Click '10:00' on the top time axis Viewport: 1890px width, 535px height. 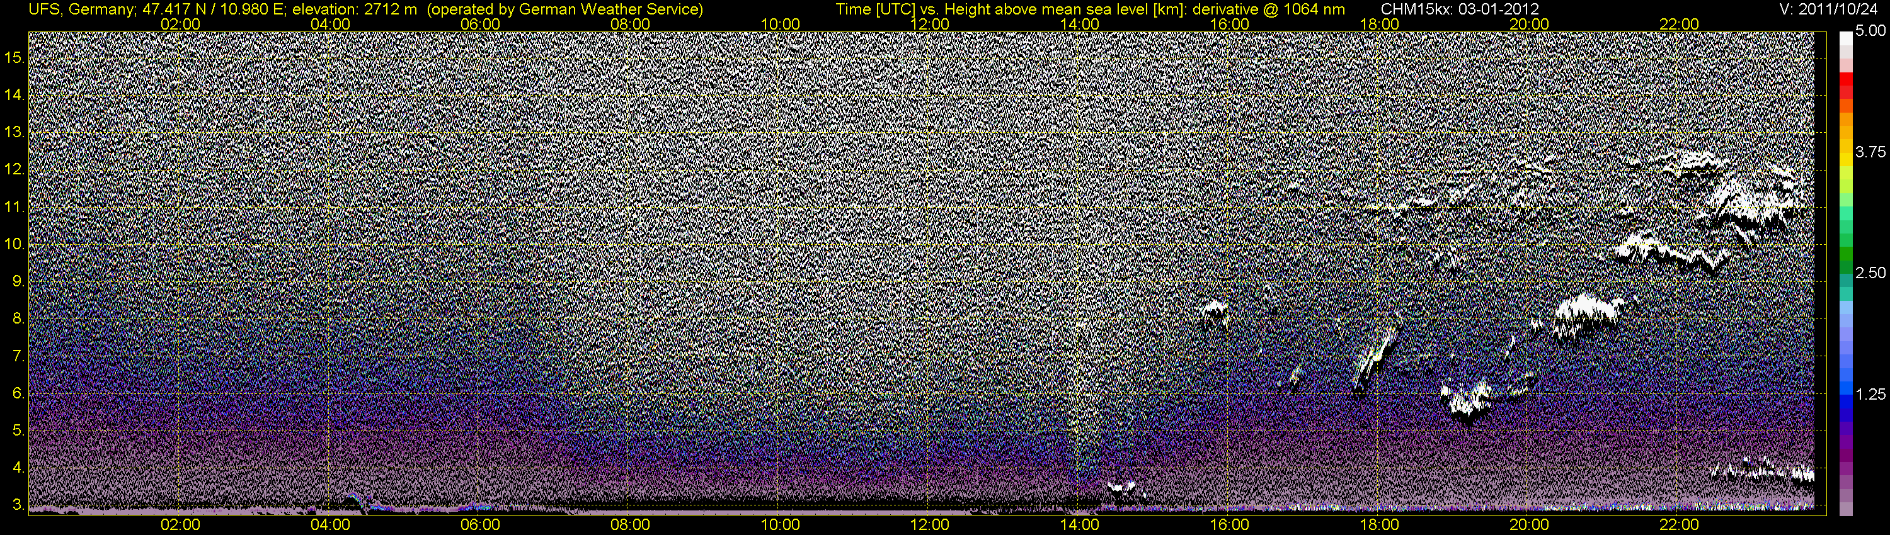click(780, 24)
